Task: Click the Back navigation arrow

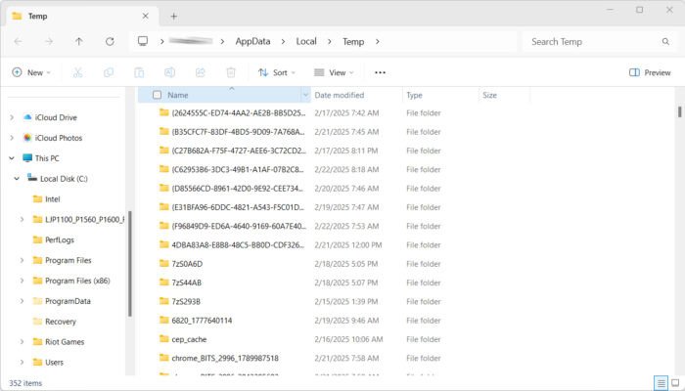Action: click(x=19, y=41)
